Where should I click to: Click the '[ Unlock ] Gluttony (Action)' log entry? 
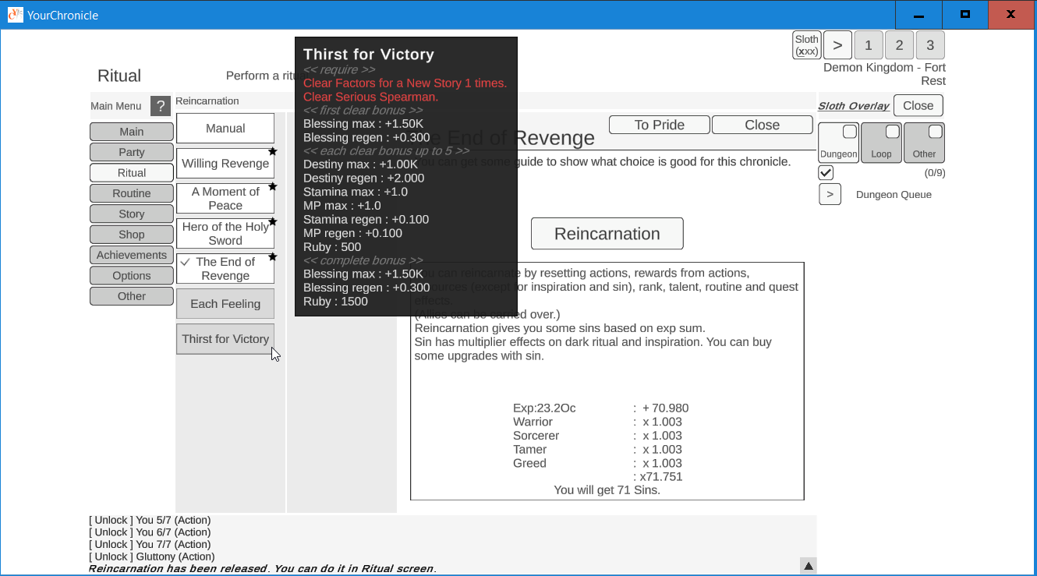(x=152, y=557)
